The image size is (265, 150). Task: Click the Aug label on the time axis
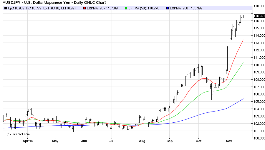[x=142, y=141]
